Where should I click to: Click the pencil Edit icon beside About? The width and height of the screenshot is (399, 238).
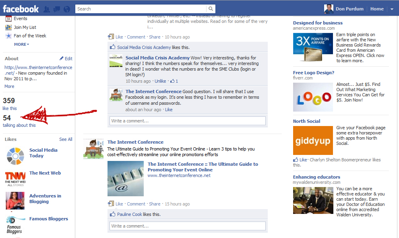(61, 58)
